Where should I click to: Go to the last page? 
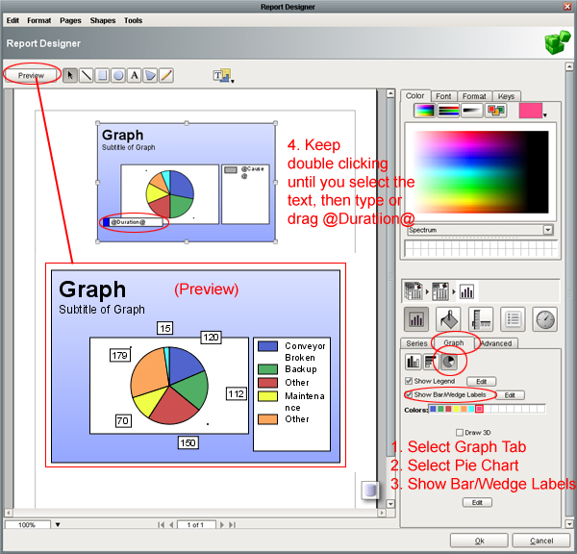pyautogui.click(x=232, y=524)
